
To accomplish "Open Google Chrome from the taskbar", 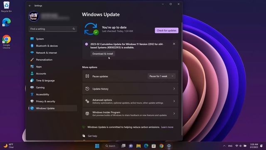I will pos(161,146).
